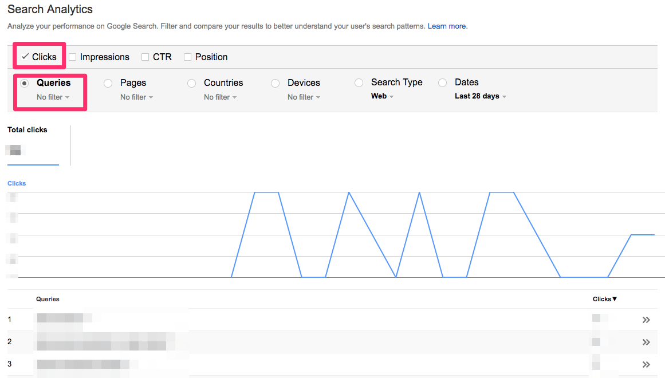Open details arrow for query row 2
665x378 pixels.
(x=646, y=342)
